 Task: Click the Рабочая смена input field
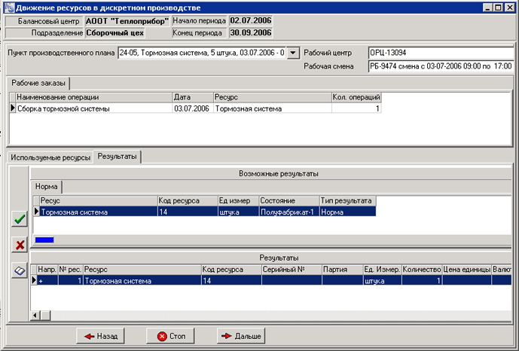click(439, 66)
